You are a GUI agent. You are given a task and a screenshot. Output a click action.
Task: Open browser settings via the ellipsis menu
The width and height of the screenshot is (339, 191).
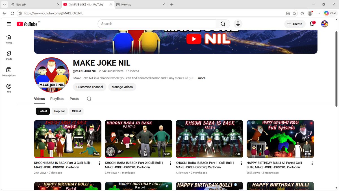coord(318,13)
